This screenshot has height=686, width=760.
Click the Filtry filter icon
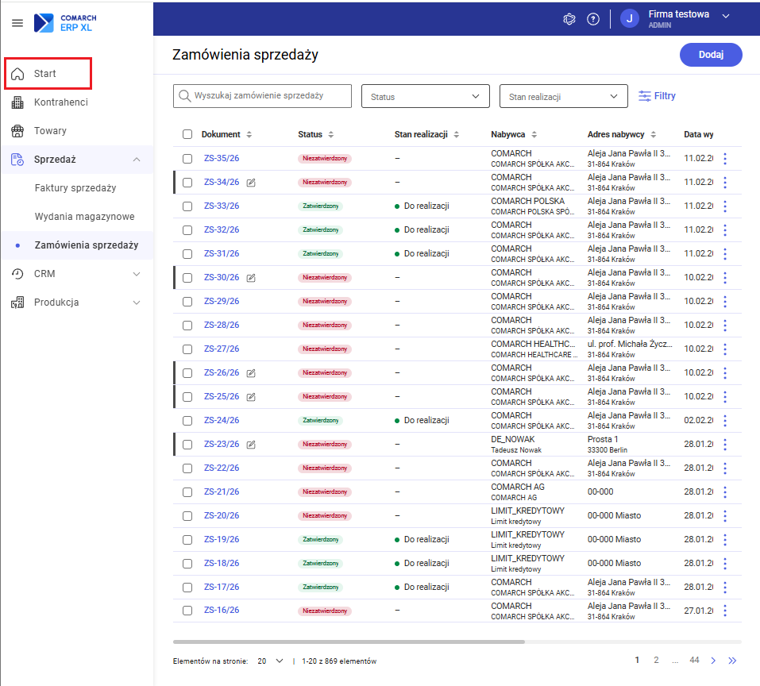[645, 96]
